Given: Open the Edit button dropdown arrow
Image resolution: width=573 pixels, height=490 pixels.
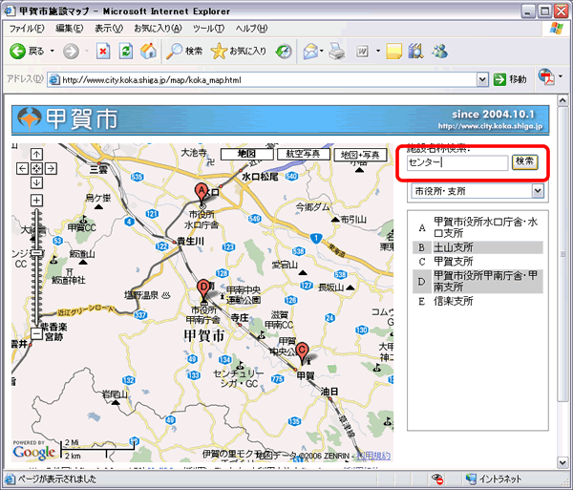Looking at the screenshot, I should point(378,52).
